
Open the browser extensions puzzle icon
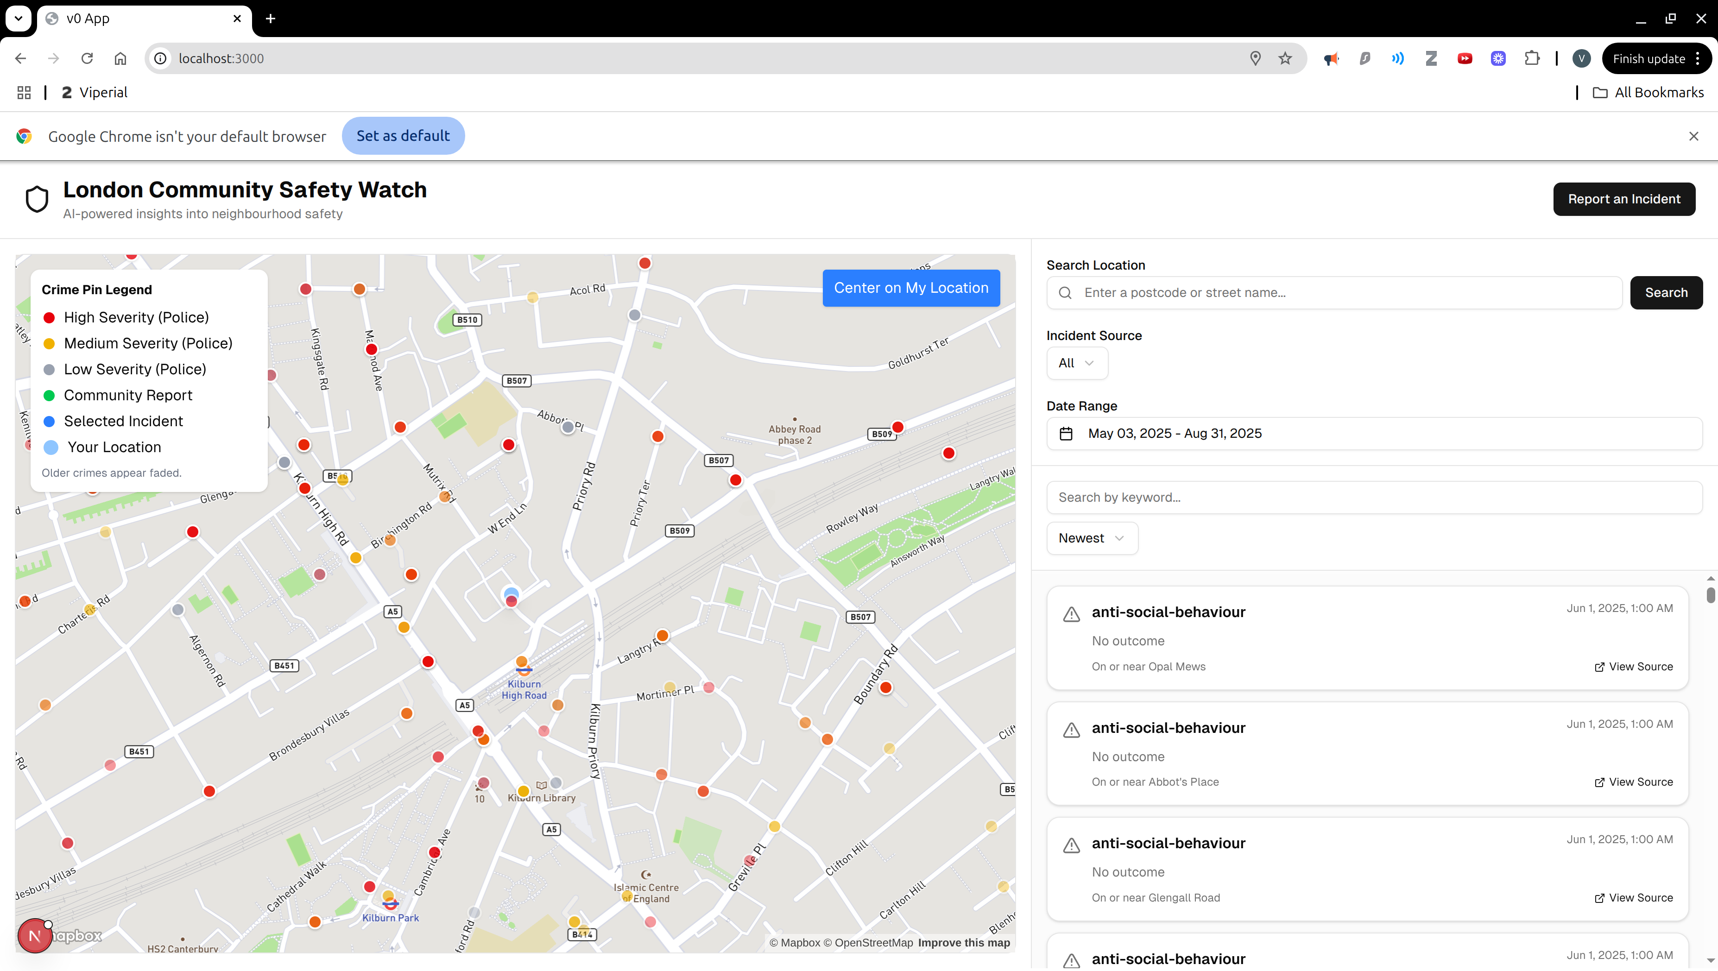click(1532, 59)
